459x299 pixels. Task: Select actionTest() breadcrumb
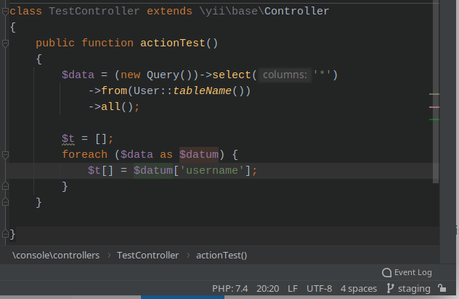pos(222,256)
